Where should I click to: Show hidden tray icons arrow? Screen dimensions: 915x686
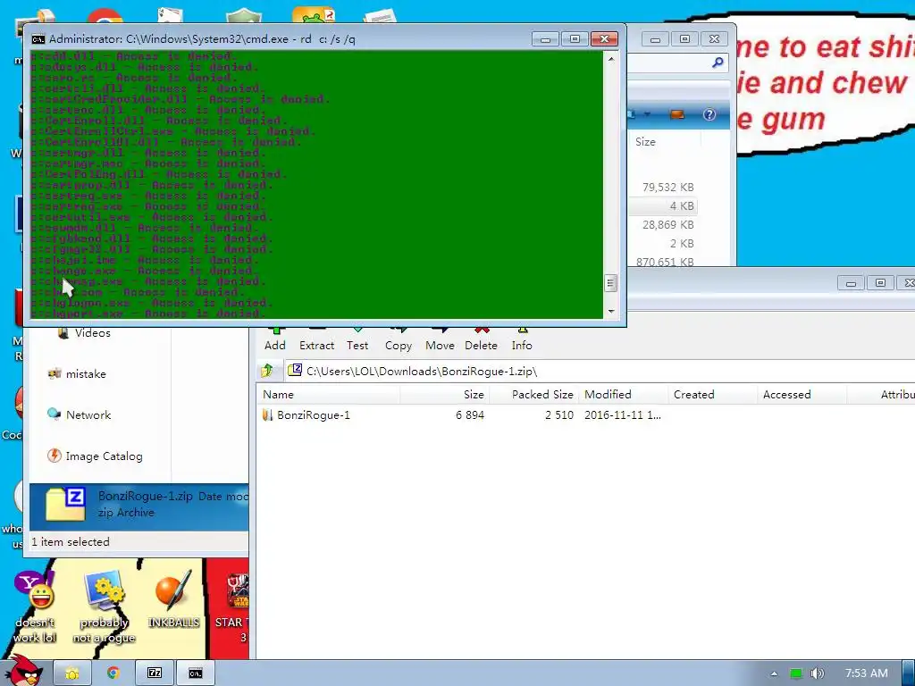[x=774, y=673]
